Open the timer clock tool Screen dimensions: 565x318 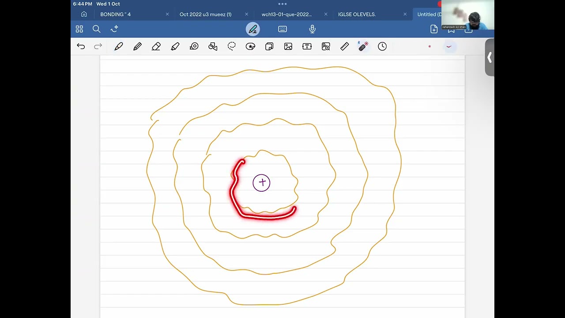(382, 46)
